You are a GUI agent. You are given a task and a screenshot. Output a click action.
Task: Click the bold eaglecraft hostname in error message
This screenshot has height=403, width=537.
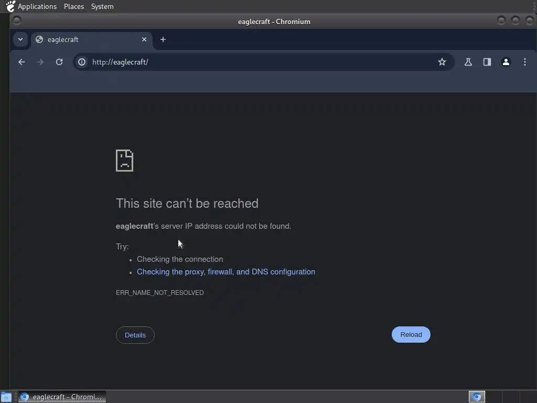tap(134, 226)
